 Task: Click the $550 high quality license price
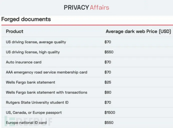[x=109, y=52]
